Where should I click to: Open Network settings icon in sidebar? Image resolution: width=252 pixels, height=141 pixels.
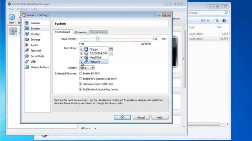27,51
